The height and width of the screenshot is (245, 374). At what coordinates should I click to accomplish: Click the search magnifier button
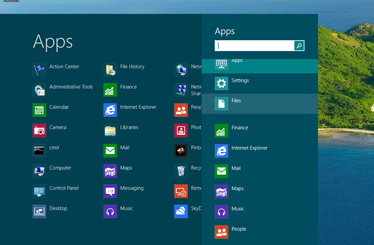click(x=299, y=46)
